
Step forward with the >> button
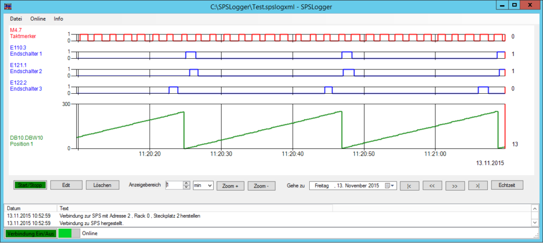point(455,186)
